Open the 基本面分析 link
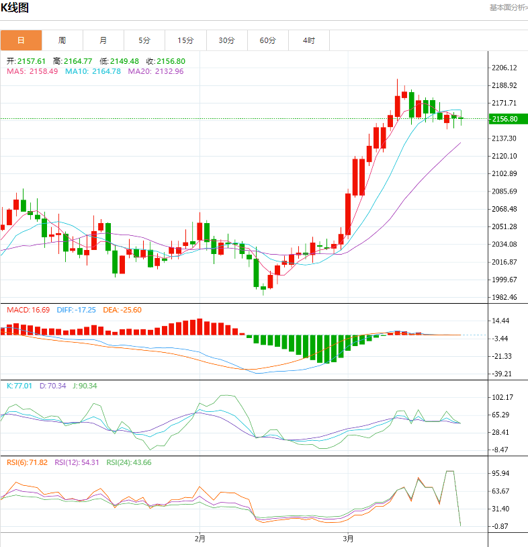The width and height of the screenshot is (528, 547). pyautogui.click(x=507, y=7)
